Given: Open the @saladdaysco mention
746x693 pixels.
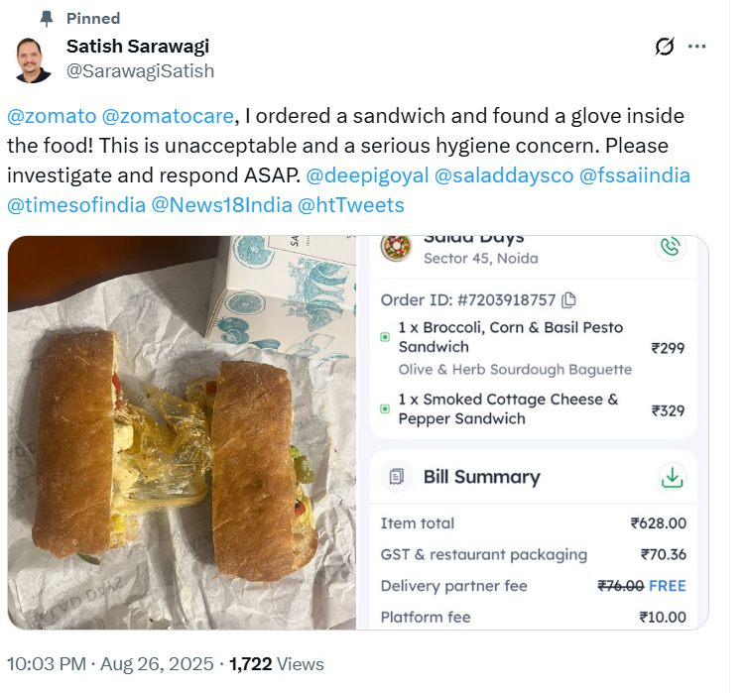Looking at the screenshot, I should (x=502, y=175).
